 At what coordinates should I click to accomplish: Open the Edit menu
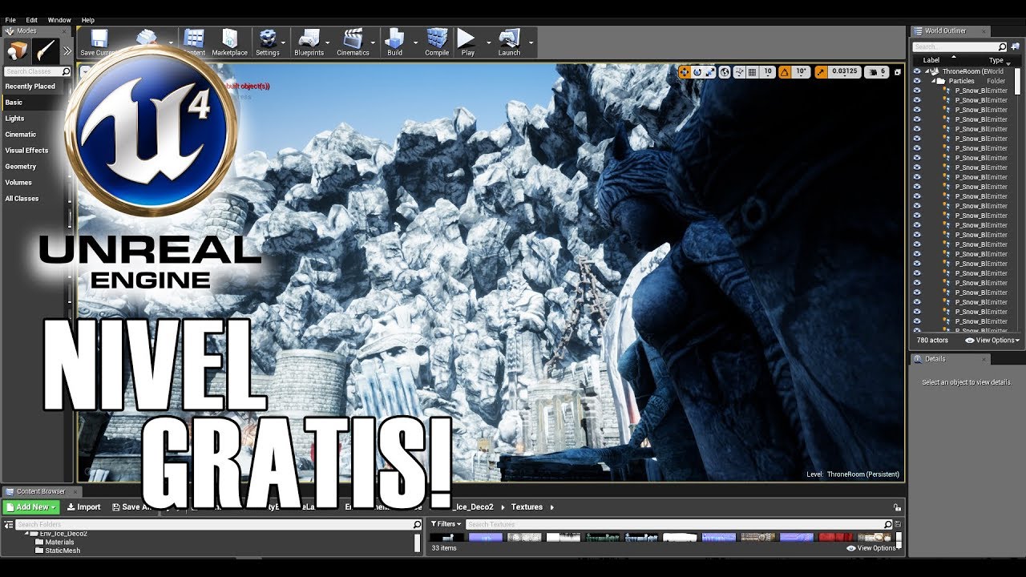[x=32, y=20]
